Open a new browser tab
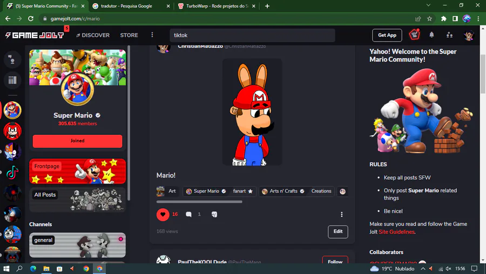The height and width of the screenshot is (274, 486). point(267,6)
